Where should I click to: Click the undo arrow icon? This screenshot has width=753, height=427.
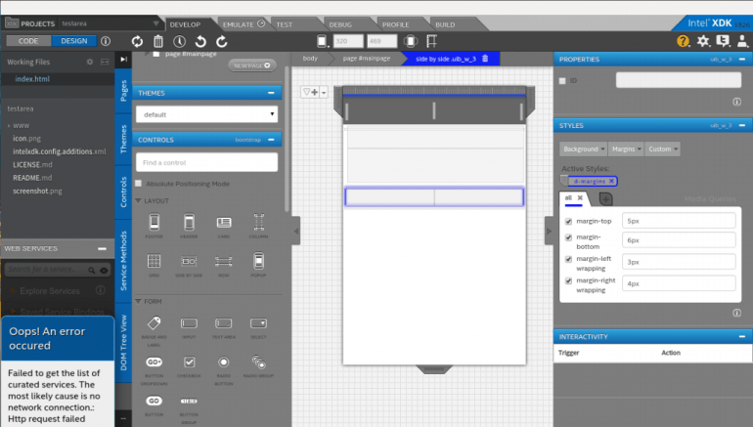pyautogui.click(x=200, y=42)
